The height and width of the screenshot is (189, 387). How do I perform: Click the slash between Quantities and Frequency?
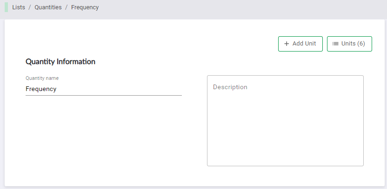pos(67,7)
